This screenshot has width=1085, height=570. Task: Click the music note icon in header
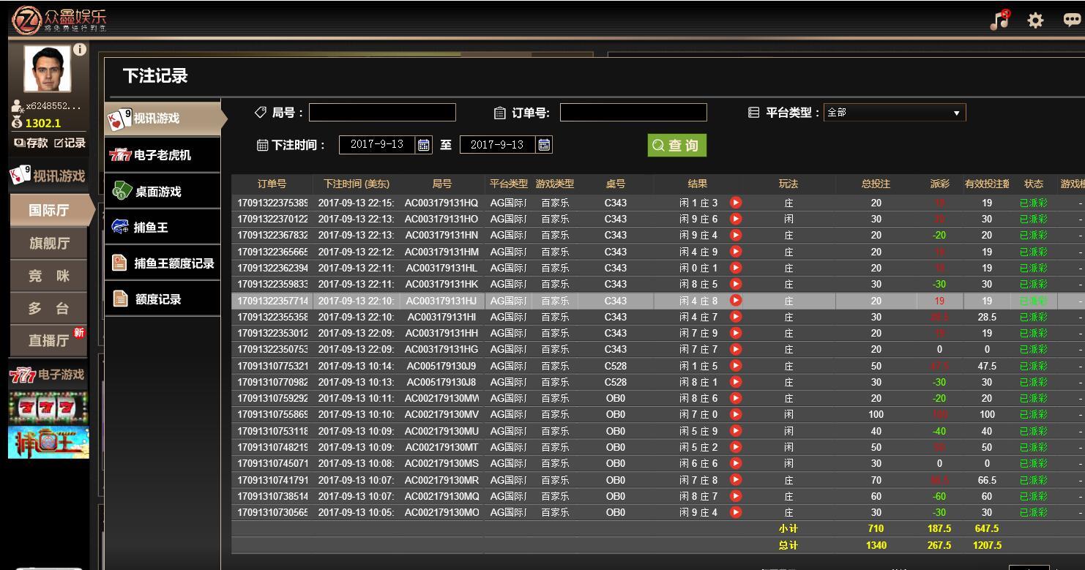999,20
